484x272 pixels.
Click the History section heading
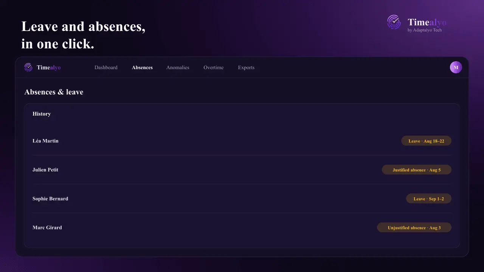[42, 114]
